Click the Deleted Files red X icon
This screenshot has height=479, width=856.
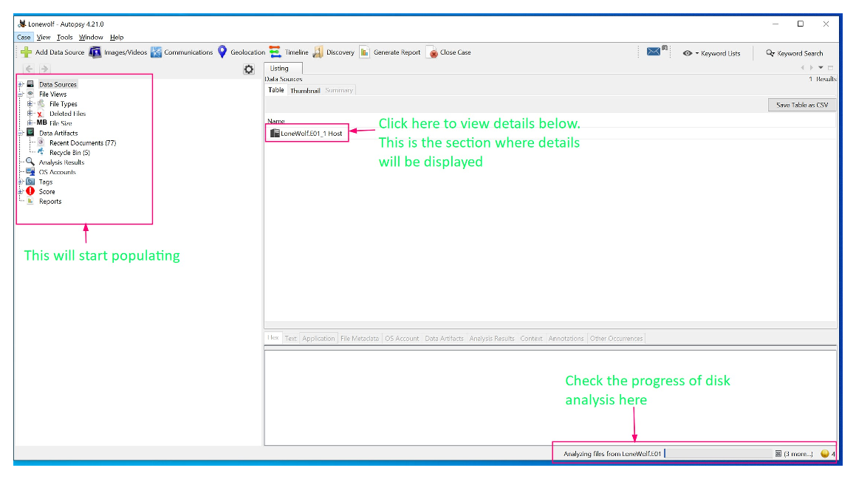pos(40,114)
